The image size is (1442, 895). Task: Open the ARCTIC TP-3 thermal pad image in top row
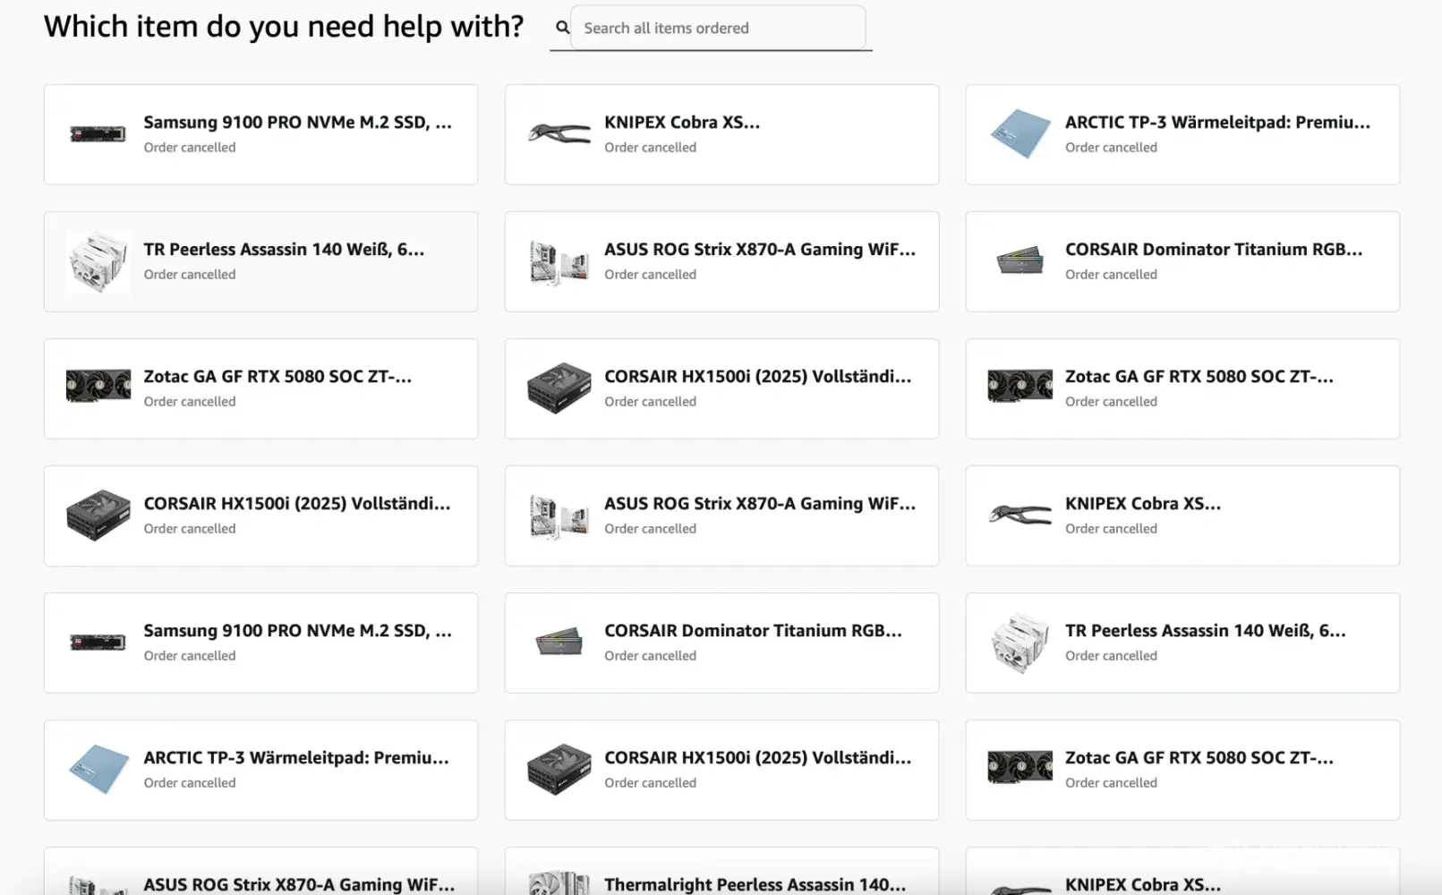tap(1020, 134)
